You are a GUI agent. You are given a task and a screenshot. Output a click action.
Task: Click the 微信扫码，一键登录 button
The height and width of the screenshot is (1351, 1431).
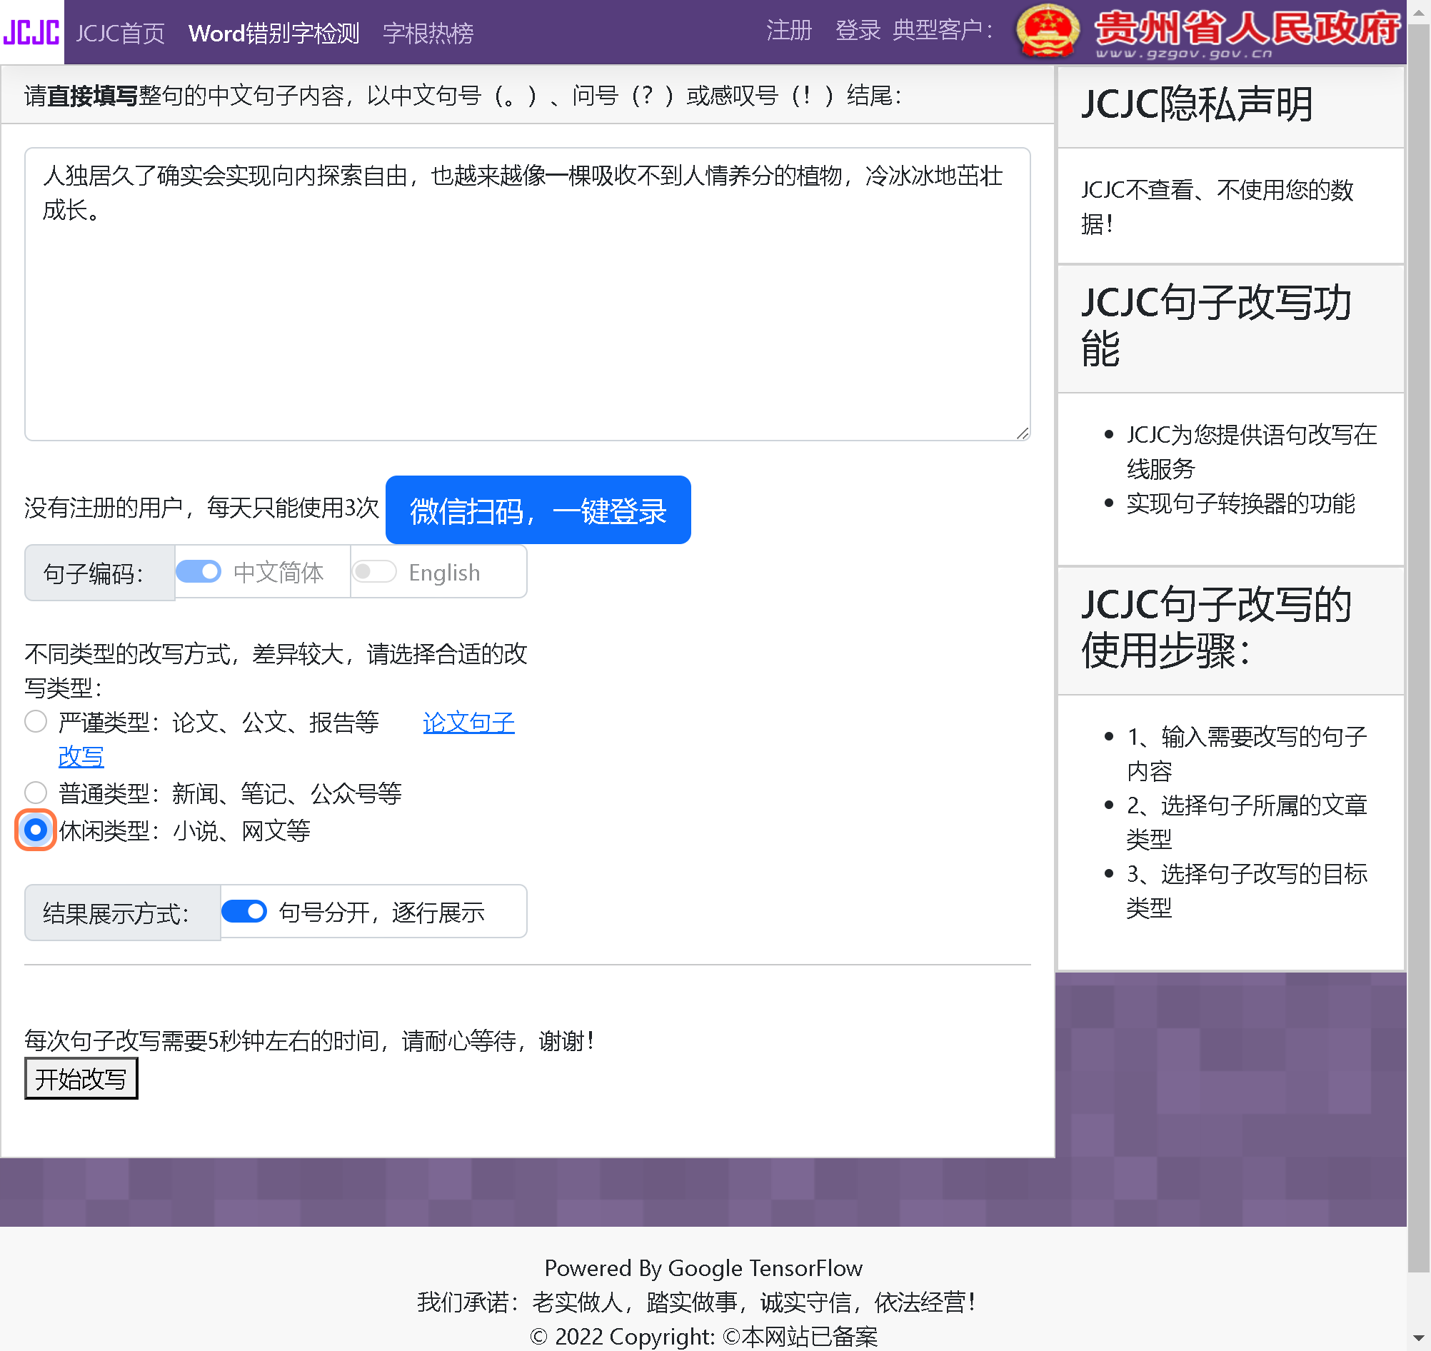coord(538,510)
